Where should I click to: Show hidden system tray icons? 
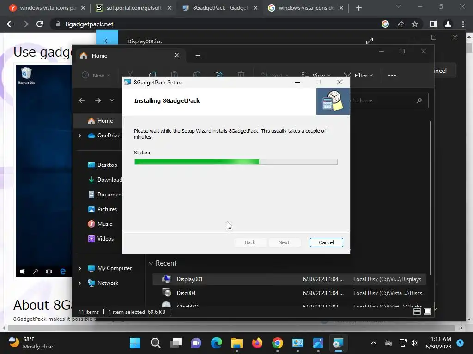(x=373, y=343)
